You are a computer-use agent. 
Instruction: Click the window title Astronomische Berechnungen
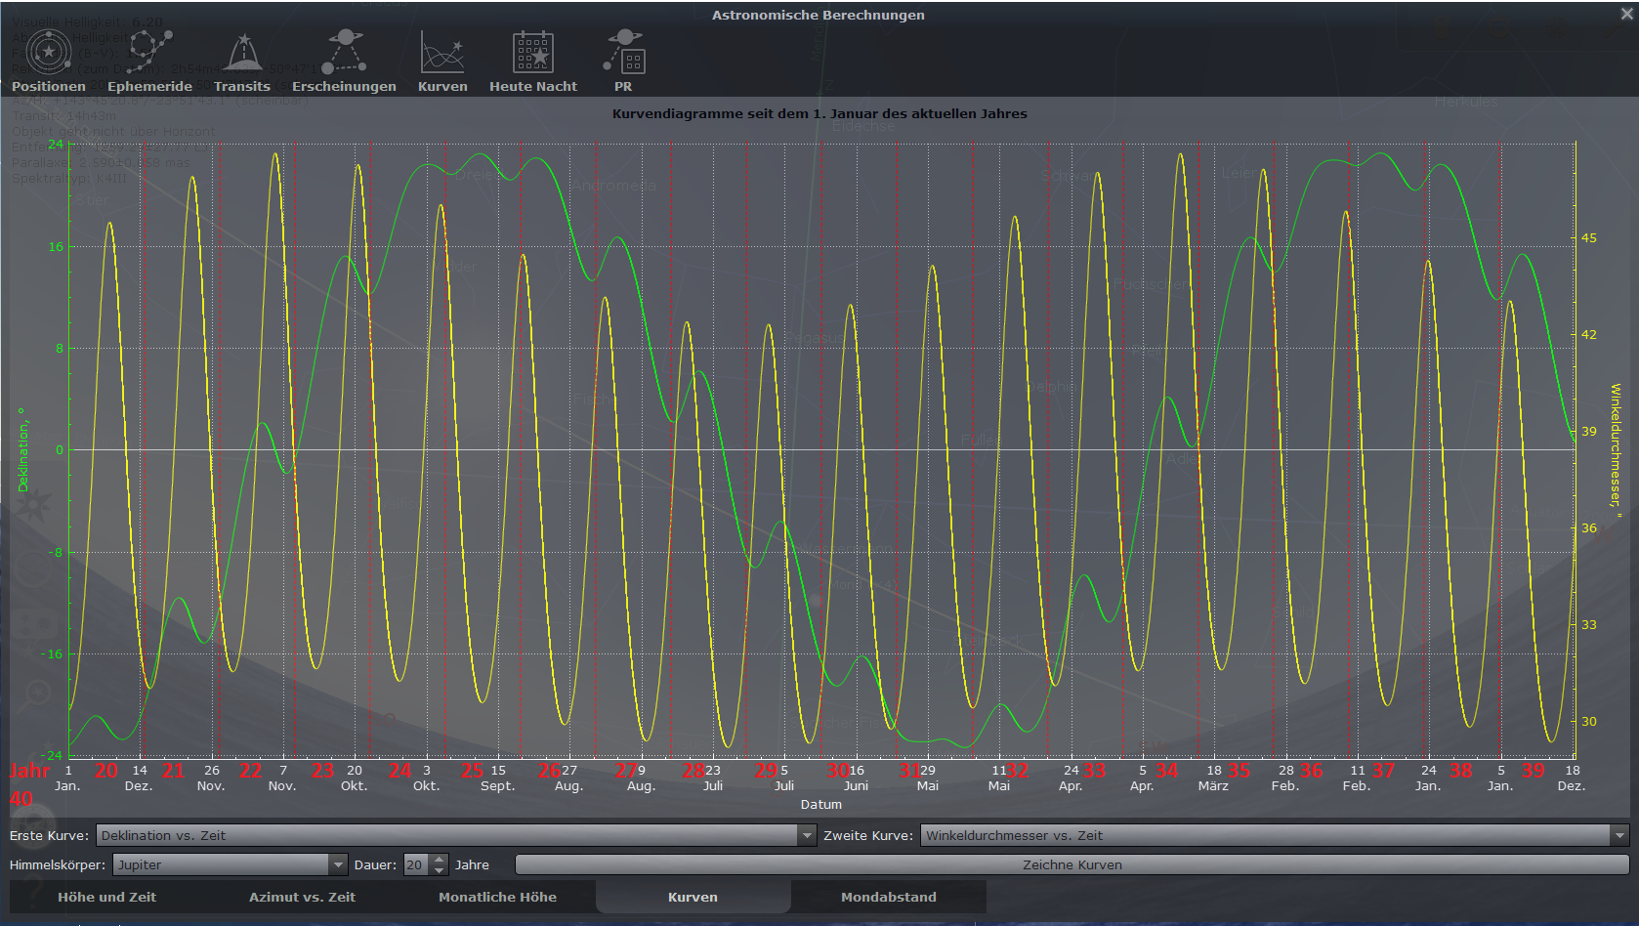tap(819, 15)
